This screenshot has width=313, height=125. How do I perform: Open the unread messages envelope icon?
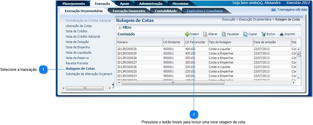(273, 10)
